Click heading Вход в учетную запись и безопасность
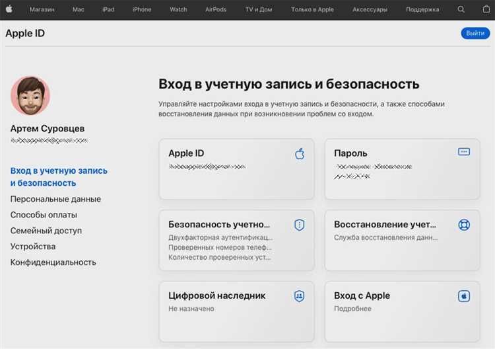Image resolution: width=495 pixels, height=349 pixels. [x=289, y=84]
